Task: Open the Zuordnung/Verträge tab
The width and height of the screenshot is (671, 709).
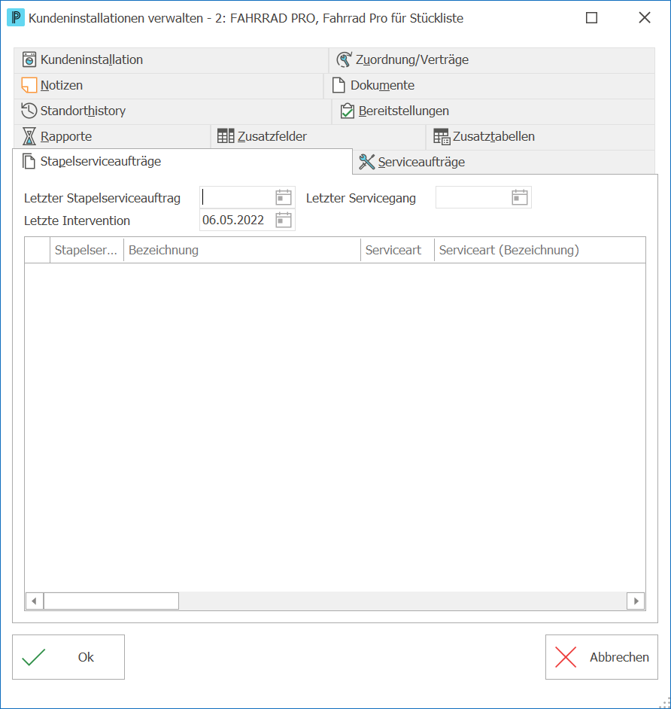Action: [492, 60]
